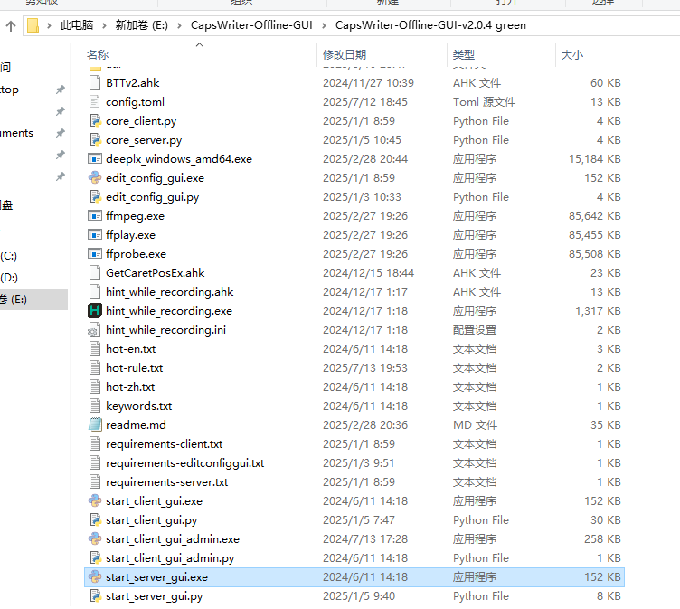Click the 85,642 KB size of ffmpeg.exe

(x=595, y=215)
